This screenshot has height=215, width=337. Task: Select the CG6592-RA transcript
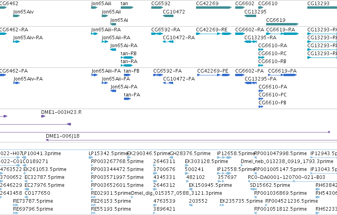(x=157, y=34)
